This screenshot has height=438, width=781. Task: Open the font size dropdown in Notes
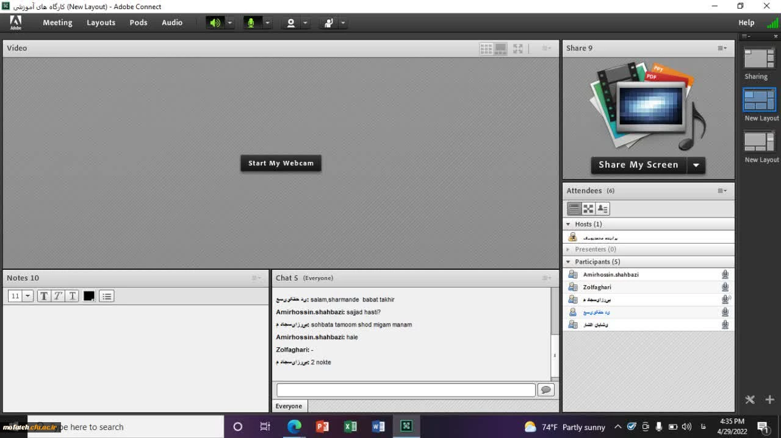click(x=28, y=296)
